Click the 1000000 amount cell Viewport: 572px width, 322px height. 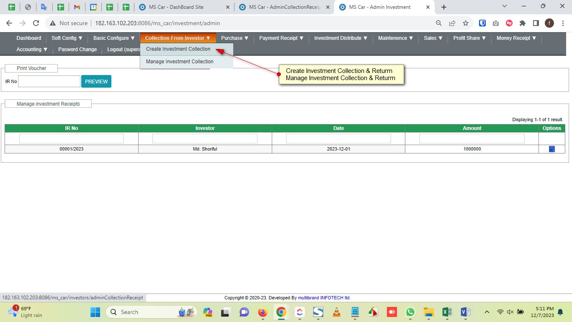tap(472, 149)
